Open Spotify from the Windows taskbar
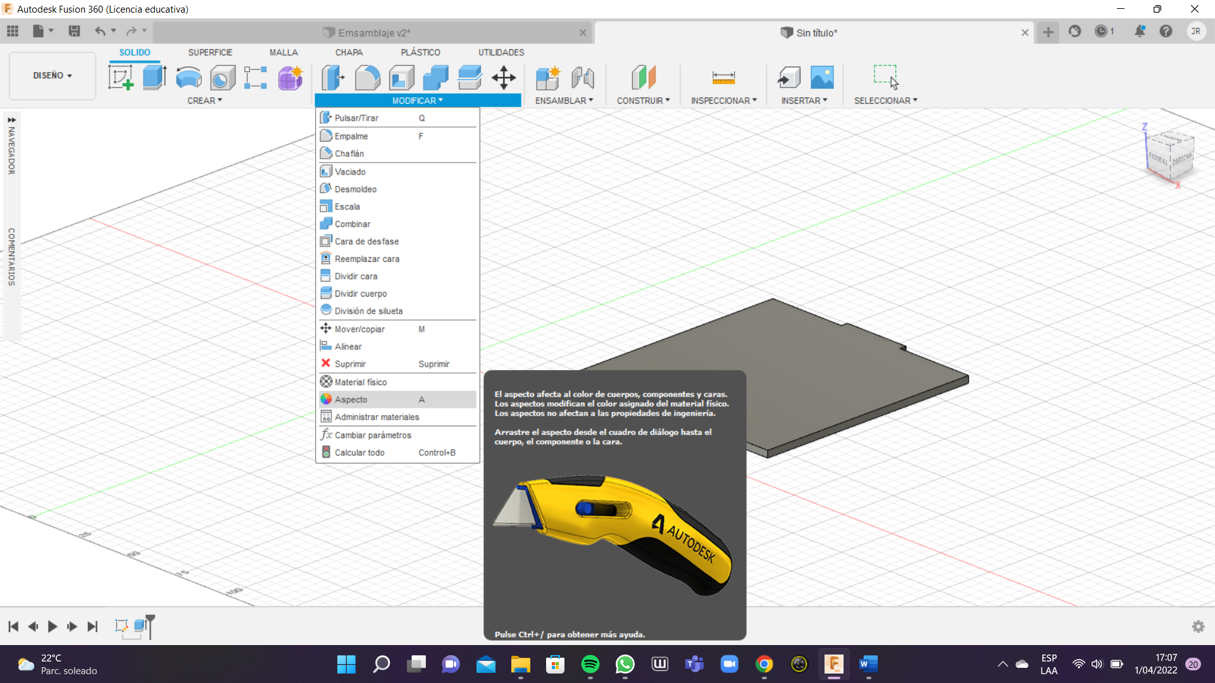Viewport: 1215px width, 683px height. (x=590, y=664)
